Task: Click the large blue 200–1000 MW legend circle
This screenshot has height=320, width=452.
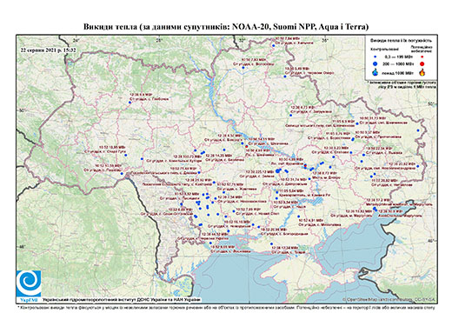Action: coord(376,63)
